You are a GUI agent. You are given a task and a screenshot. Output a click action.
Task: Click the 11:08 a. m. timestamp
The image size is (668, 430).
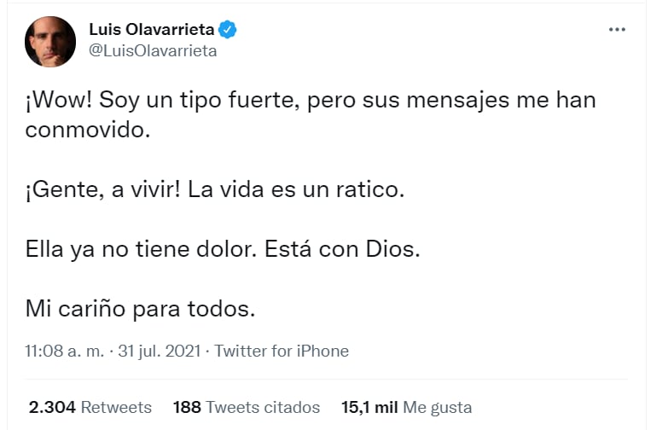point(62,351)
